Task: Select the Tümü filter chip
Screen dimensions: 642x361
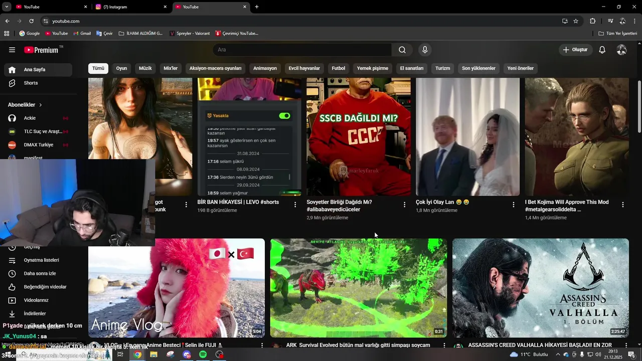Action: coord(98,68)
